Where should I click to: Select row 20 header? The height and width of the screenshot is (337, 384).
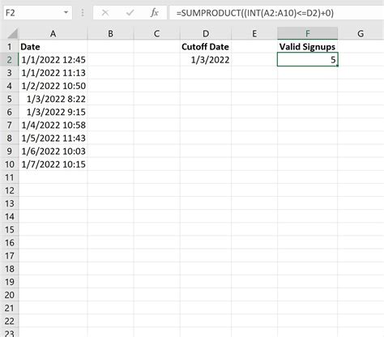[x=10, y=295]
